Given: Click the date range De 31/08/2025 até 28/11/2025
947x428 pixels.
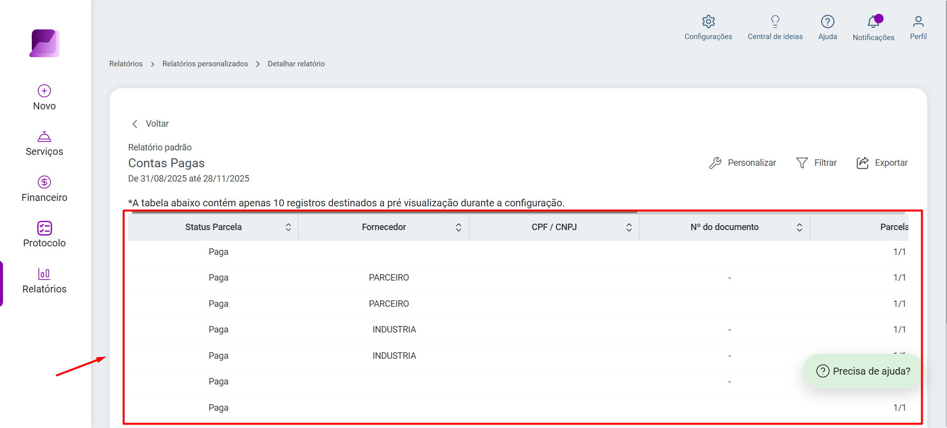Looking at the screenshot, I should pos(189,179).
